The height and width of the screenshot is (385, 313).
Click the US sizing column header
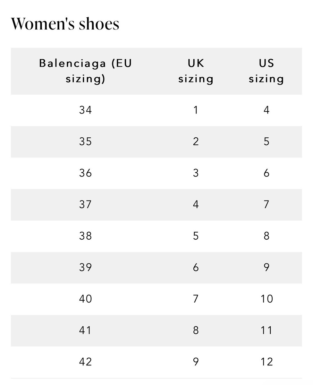266,71
